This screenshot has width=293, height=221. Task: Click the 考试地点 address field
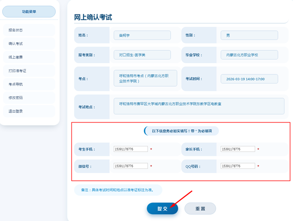pyautogui.click(x=199, y=106)
